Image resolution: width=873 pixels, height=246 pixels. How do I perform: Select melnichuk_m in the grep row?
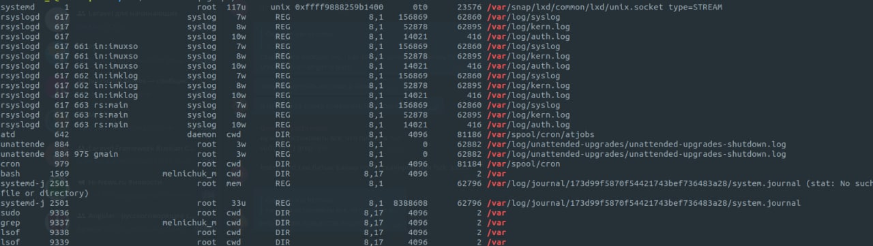[x=189, y=223]
